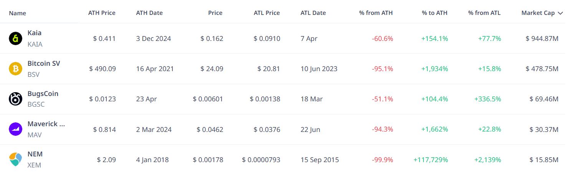The height and width of the screenshot is (174, 569).
Task: Sort by ATL Price column header
Action: coord(267,13)
